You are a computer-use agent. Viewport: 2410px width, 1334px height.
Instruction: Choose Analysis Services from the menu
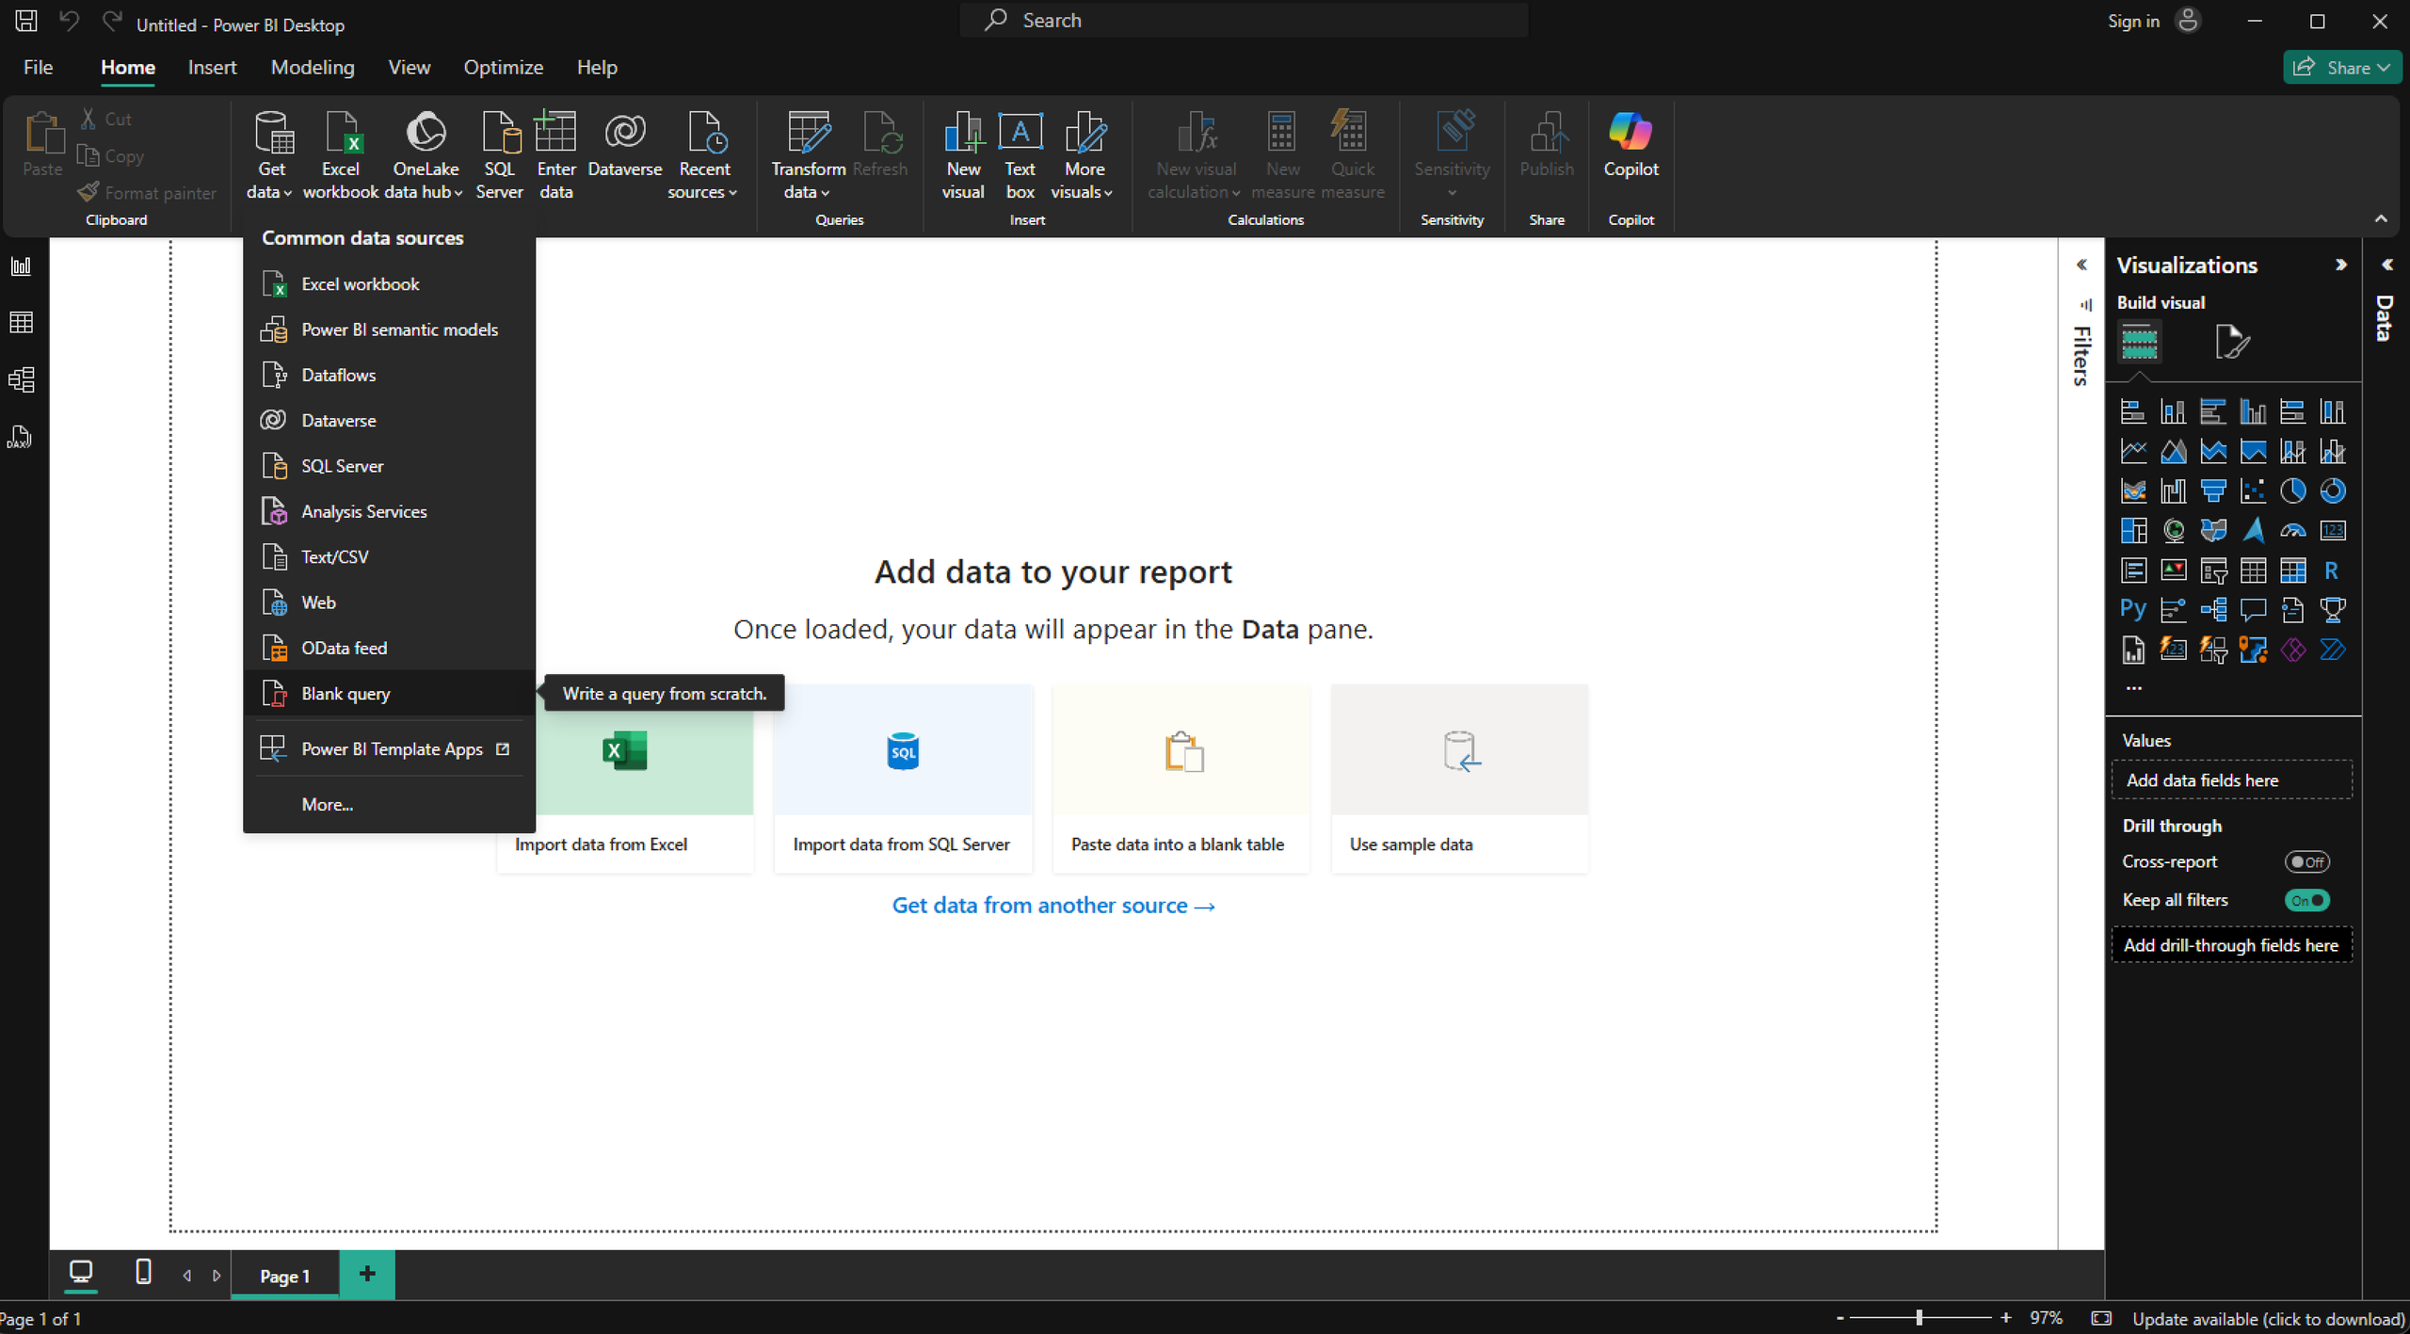point(389,512)
